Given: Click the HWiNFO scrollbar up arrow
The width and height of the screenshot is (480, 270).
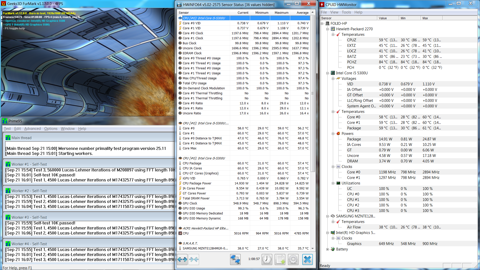Looking at the screenshot, I should click(x=313, y=12).
